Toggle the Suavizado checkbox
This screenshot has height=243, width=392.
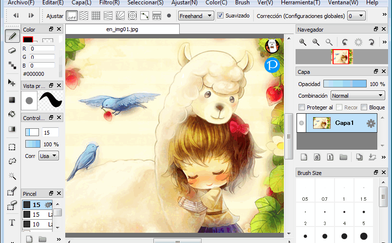coord(220,16)
